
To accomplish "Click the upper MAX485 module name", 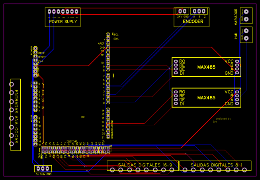I will pos(206,67).
